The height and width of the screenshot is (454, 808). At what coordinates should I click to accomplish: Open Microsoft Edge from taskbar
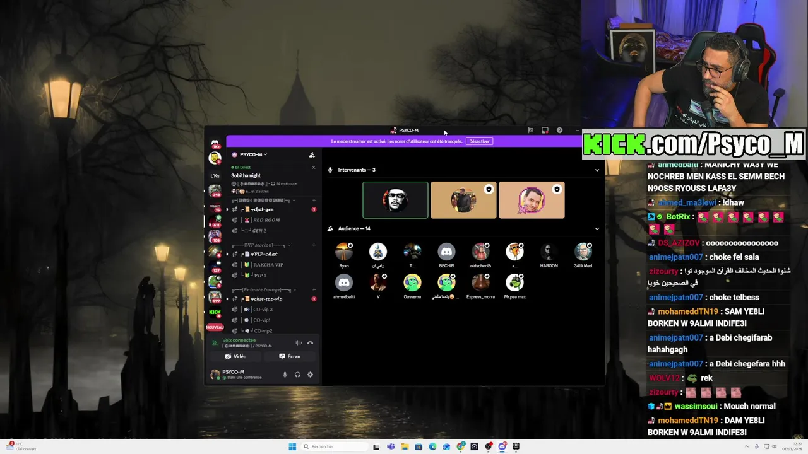click(x=432, y=446)
